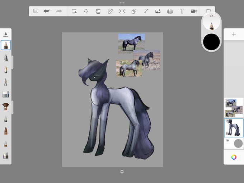
Task: Hide the pony drawing layer
Action: coord(227,121)
